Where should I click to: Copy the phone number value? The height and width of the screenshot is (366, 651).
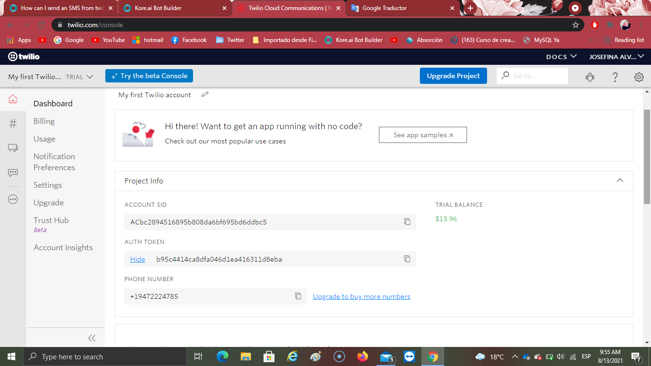pos(298,296)
